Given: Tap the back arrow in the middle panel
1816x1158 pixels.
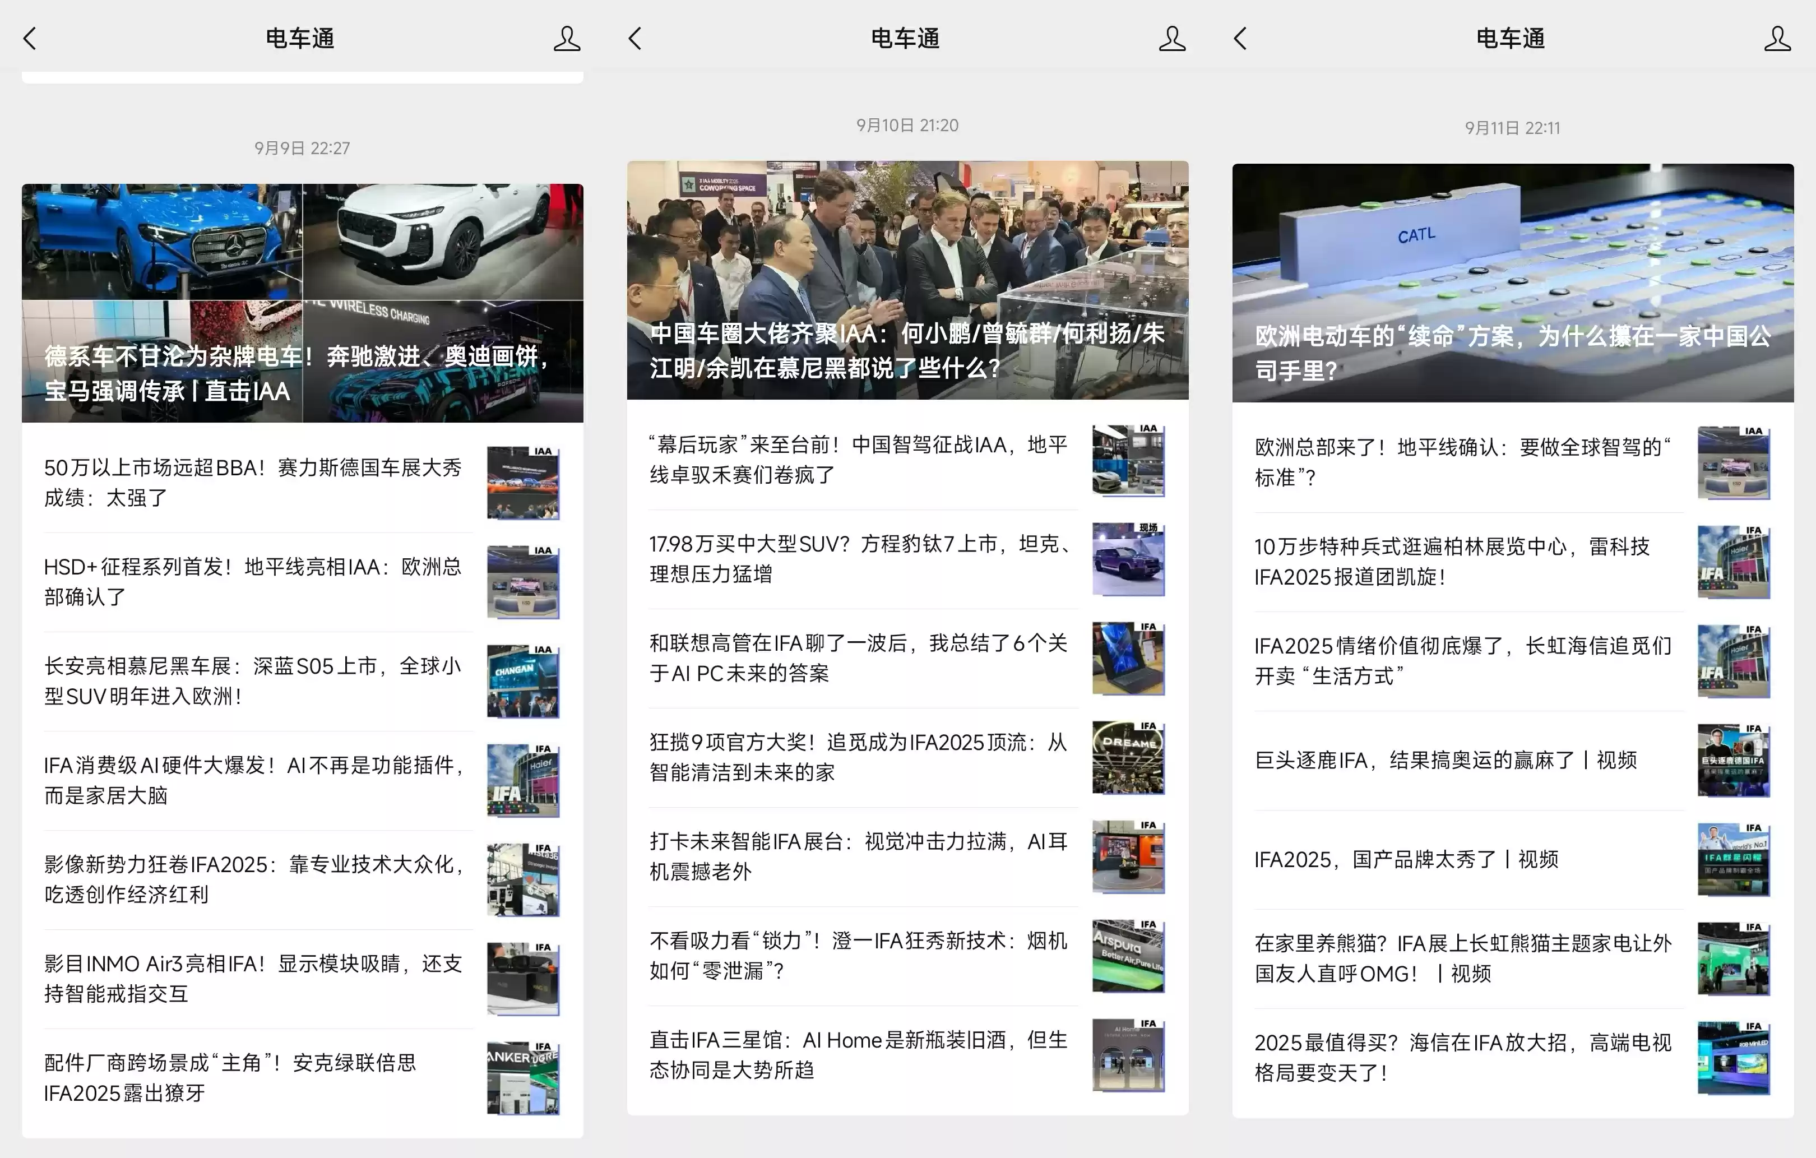Looking at the screenshot, I should 635,37.
